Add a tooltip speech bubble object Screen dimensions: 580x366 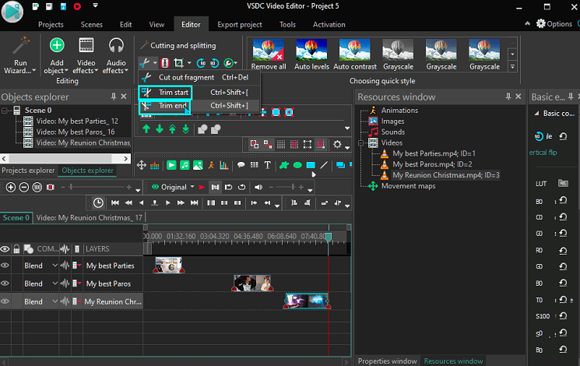pos(241,165)
